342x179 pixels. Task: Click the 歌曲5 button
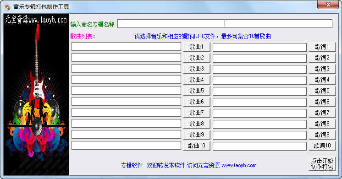point(197,91)
